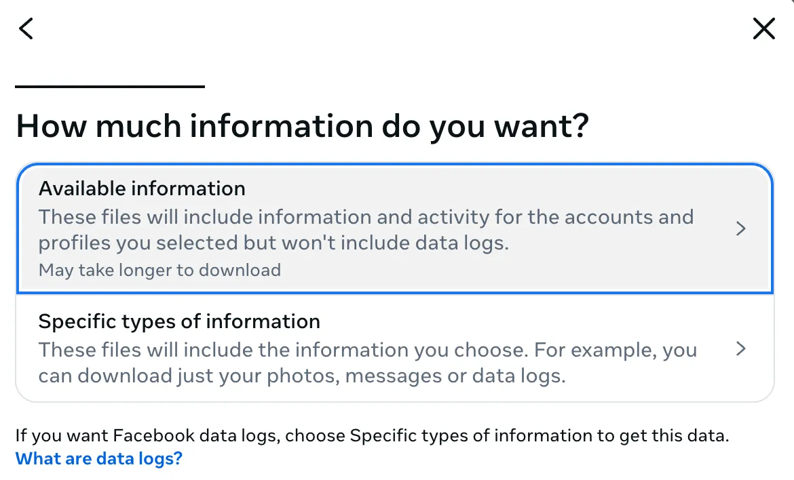The width and height of the screenshot is (794, 480).
Task: Click the "Available information" title text
Action: coord(142,188)
